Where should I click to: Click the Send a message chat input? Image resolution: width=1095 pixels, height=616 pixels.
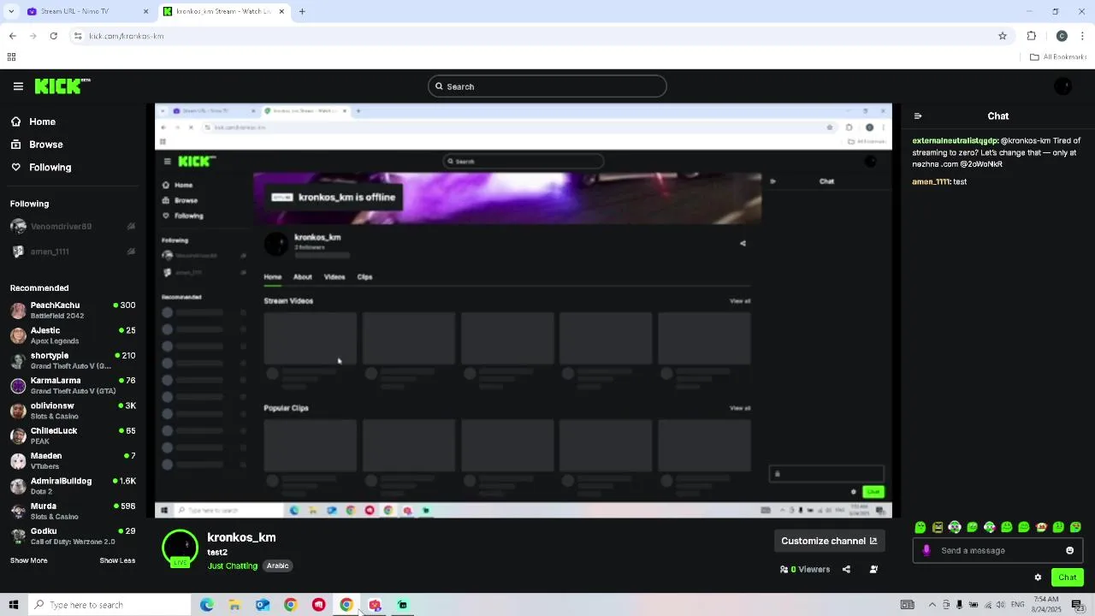pyautogui.click(x=997, y=550)
